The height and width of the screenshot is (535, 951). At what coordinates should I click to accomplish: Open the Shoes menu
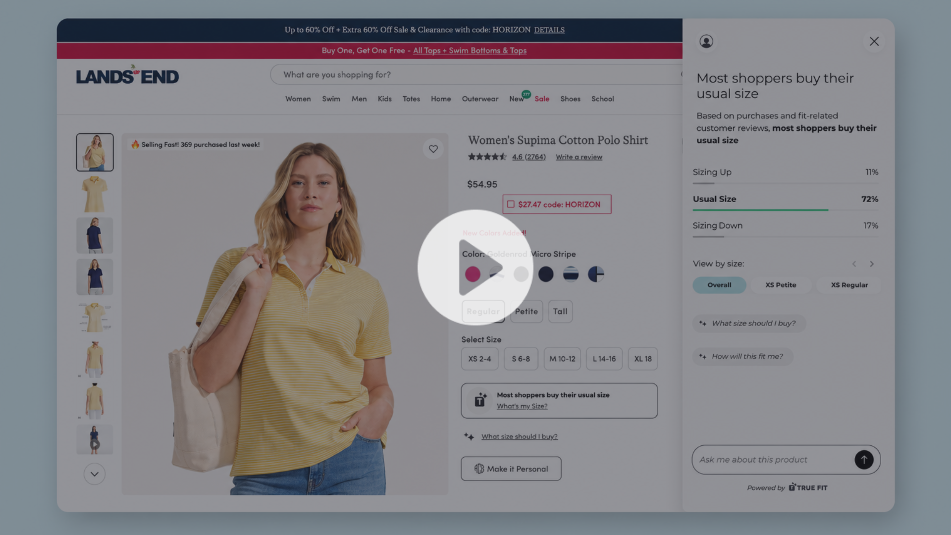[x=570, y=99]
